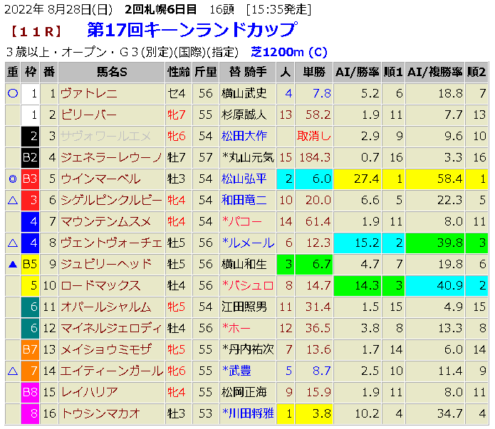Click 芝1200m (C) course text

pos(289,52)
